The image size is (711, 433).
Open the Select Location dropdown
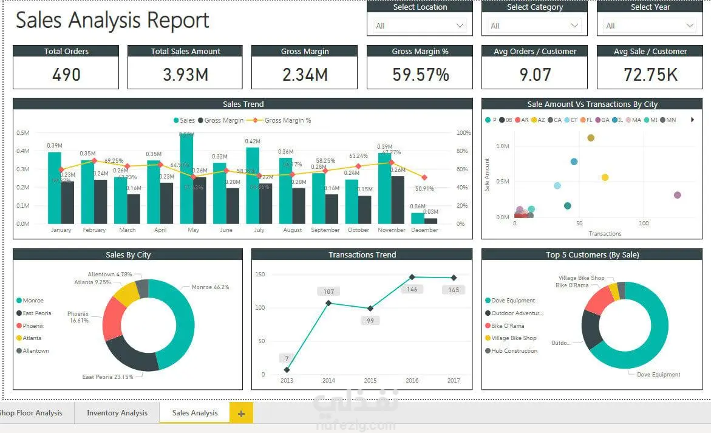420,26
